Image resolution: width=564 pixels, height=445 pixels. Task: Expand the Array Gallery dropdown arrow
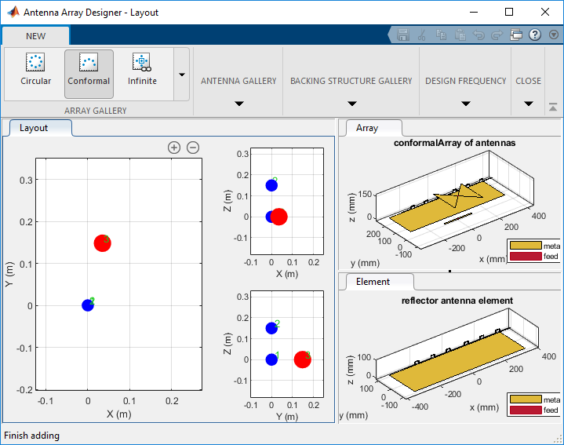(x=182, y=75)
